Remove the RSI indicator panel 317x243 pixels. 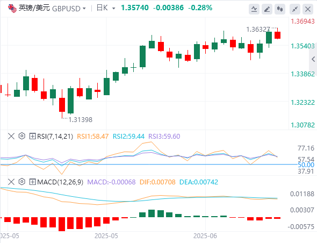click(x=11, y=136)
